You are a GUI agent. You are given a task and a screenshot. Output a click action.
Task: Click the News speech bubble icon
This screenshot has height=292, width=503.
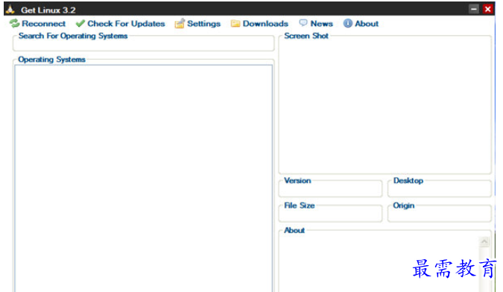[303, 23]
